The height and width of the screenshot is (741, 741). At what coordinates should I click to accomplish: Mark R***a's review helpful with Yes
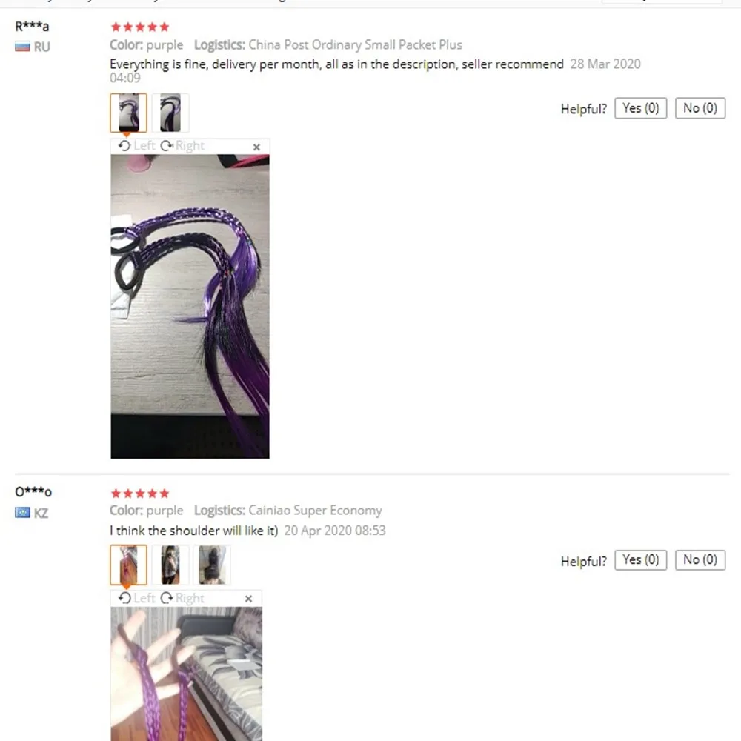640,108
